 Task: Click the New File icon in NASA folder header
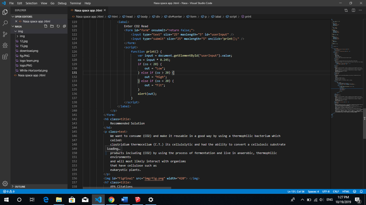coord(45,26)
